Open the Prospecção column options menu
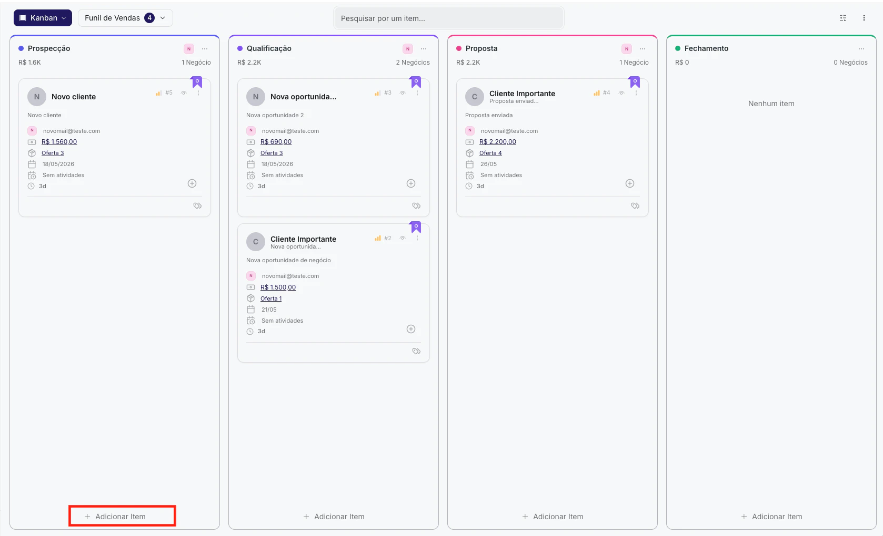Image resolution: width=883 pixels, height=536 pixels. coord(205,49)
